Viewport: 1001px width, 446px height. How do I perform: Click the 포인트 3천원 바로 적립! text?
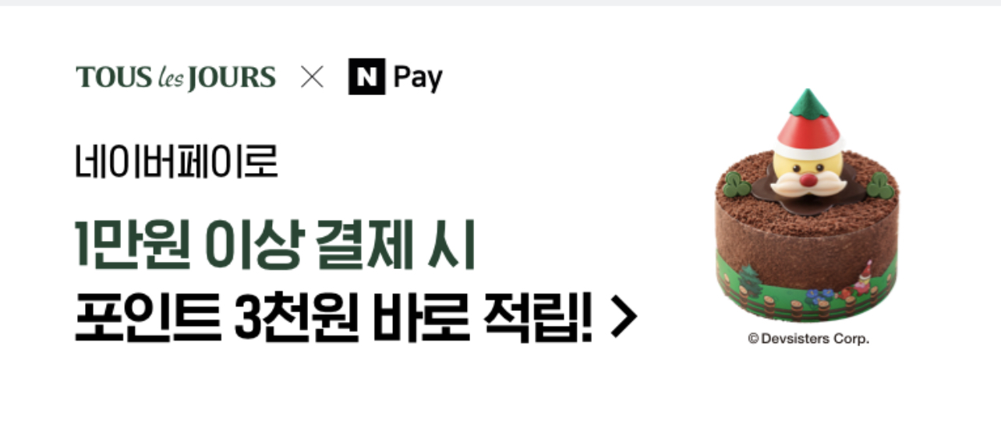pos(334,317)
